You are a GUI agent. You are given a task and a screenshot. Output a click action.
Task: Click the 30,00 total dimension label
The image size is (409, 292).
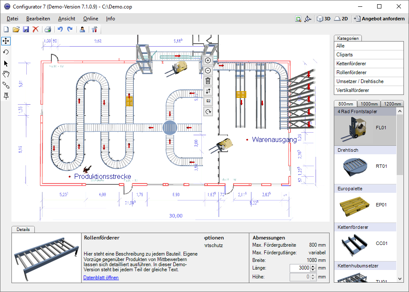(176, 216)
